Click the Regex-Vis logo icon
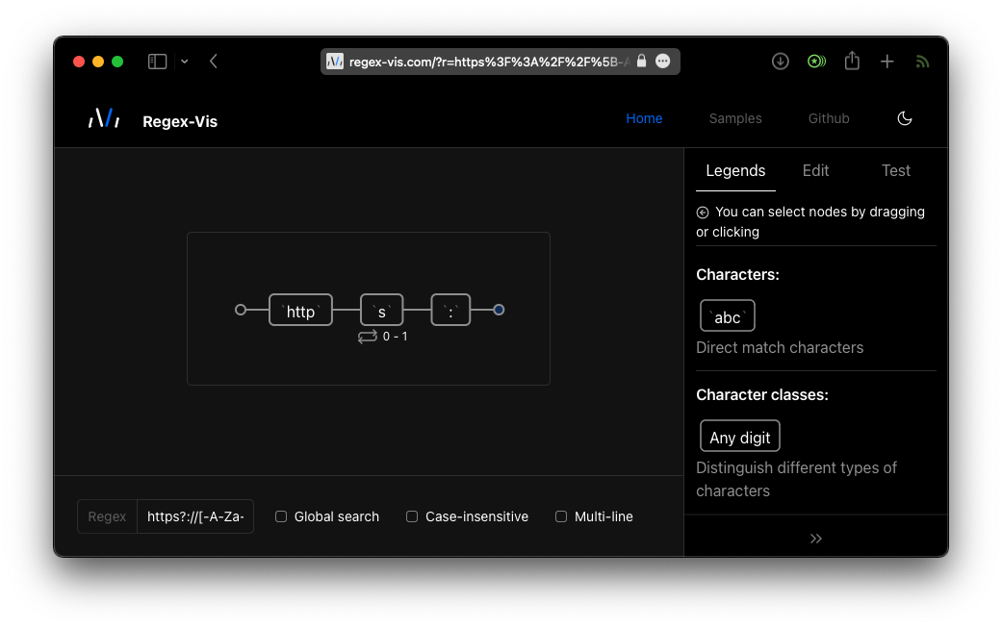Image resolution: width=1002 pixels, height=628 pixels. click(x=104, y=119)
